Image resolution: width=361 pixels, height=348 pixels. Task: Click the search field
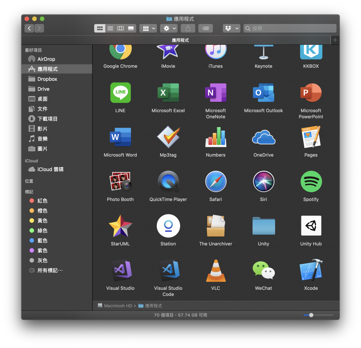click(x=290, y=28)
